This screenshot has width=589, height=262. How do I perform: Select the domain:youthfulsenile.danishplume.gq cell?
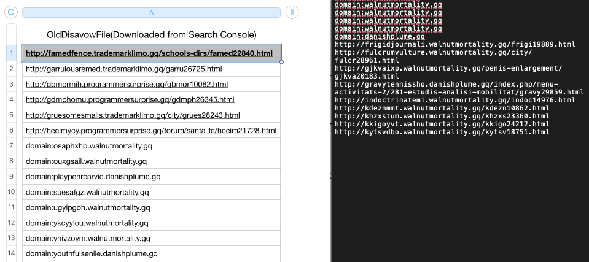92,253
